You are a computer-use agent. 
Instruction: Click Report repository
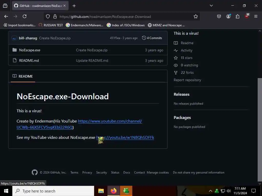point(187,80)
